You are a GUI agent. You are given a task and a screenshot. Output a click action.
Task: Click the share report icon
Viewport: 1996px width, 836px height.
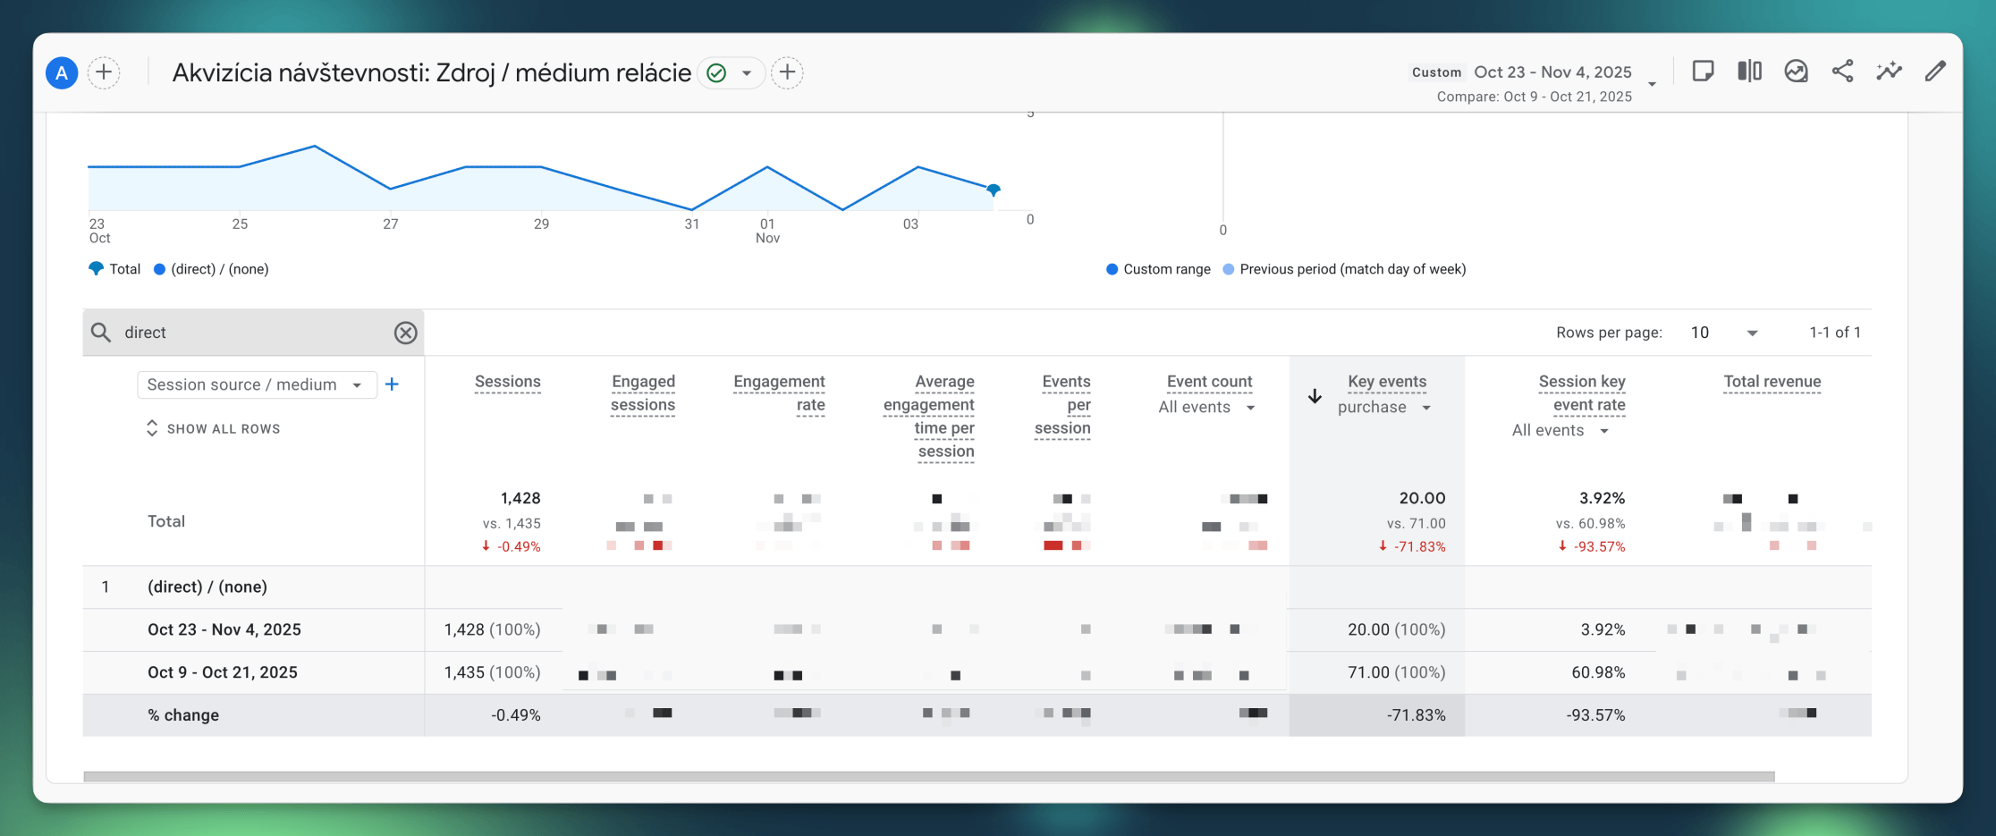[x=1842, y=72]
